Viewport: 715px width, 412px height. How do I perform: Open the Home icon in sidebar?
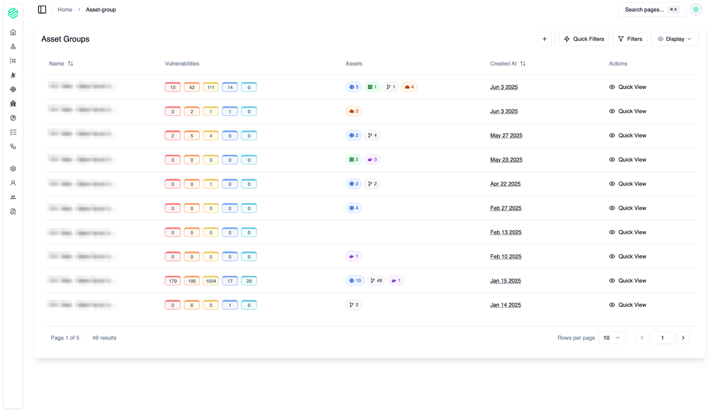13,33
